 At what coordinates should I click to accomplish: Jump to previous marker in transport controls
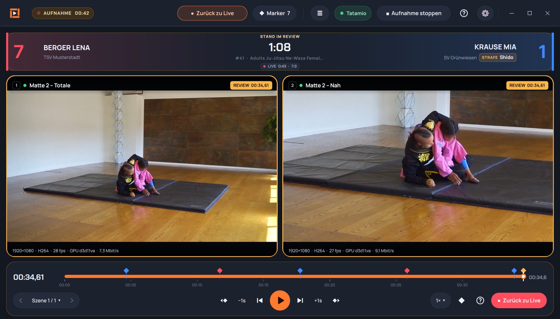point(224,300)
